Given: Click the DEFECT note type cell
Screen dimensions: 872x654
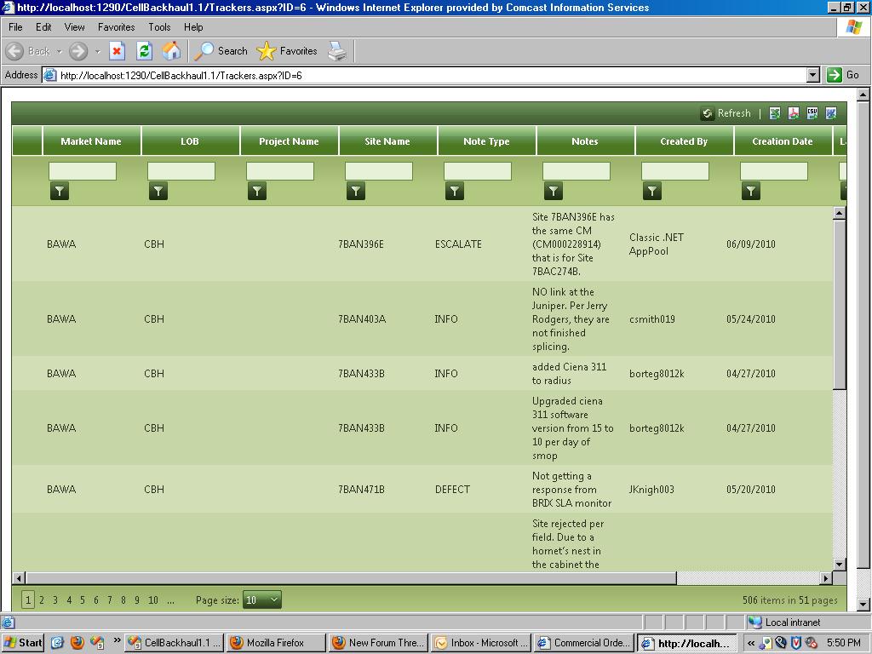Looking at the screenshot, I should (x=452, y=490).
